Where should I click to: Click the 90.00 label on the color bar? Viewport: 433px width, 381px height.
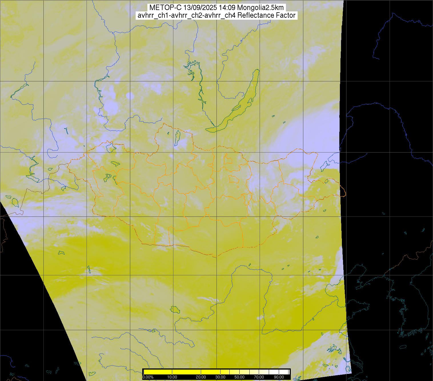278,377
